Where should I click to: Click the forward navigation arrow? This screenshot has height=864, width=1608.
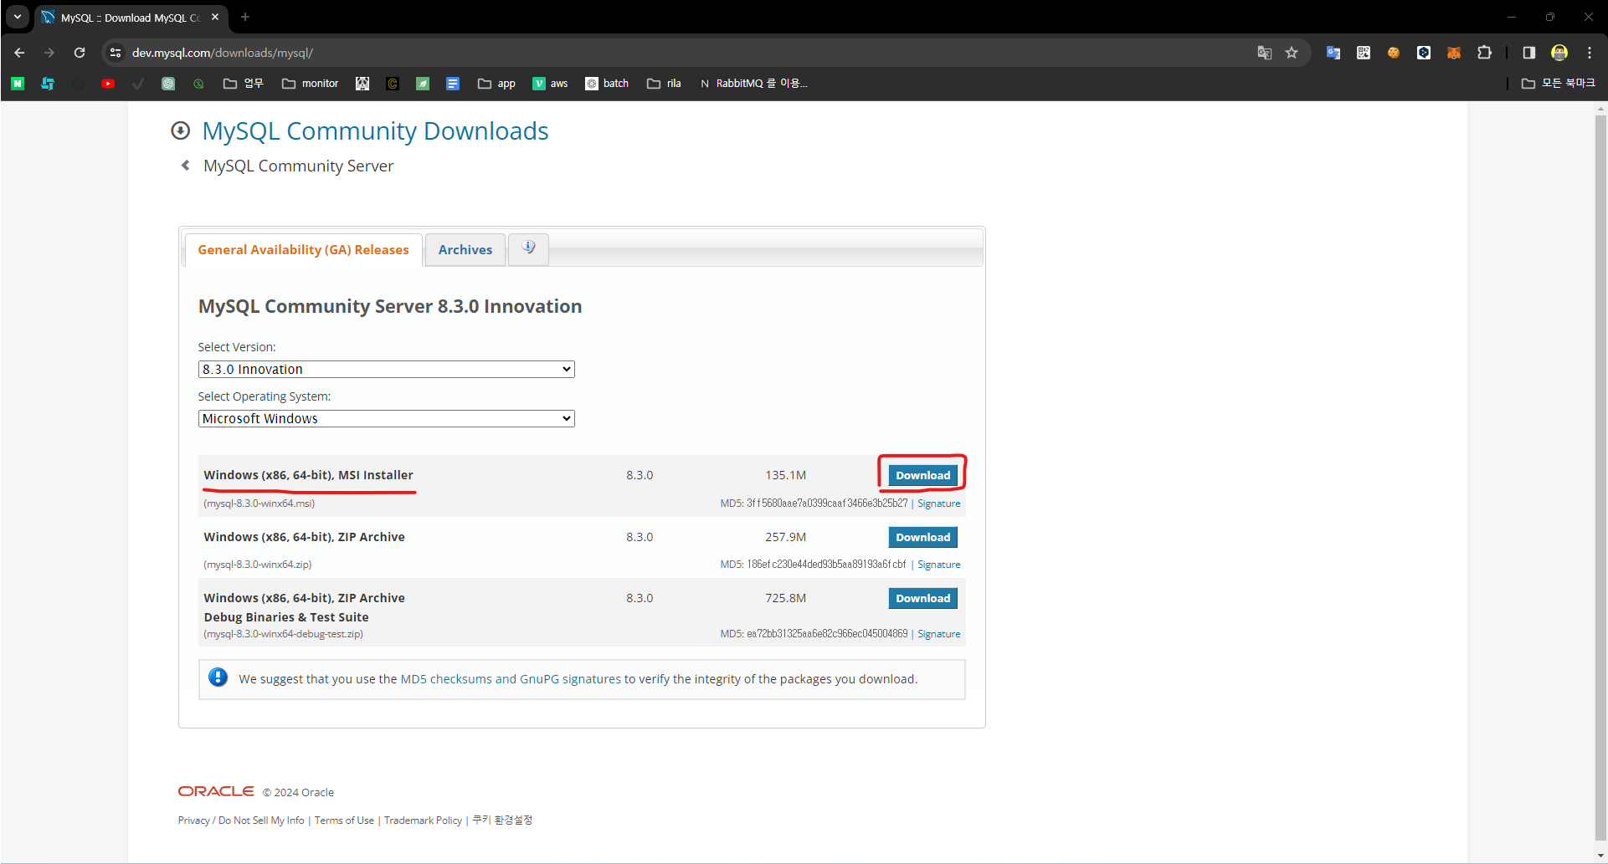click(49, 53)
